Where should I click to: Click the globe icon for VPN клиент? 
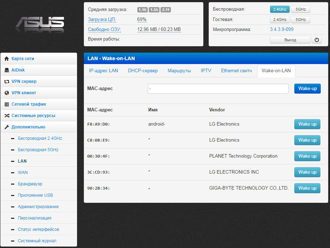point(6,93)
